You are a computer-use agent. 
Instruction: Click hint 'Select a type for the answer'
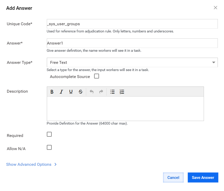point(98,70)
